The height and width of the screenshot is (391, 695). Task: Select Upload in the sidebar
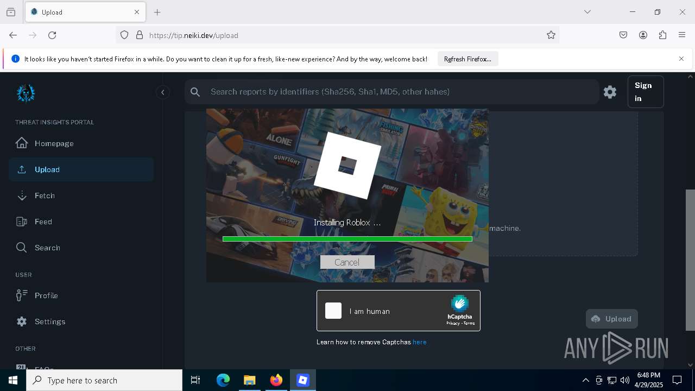[x=81, y=169]
